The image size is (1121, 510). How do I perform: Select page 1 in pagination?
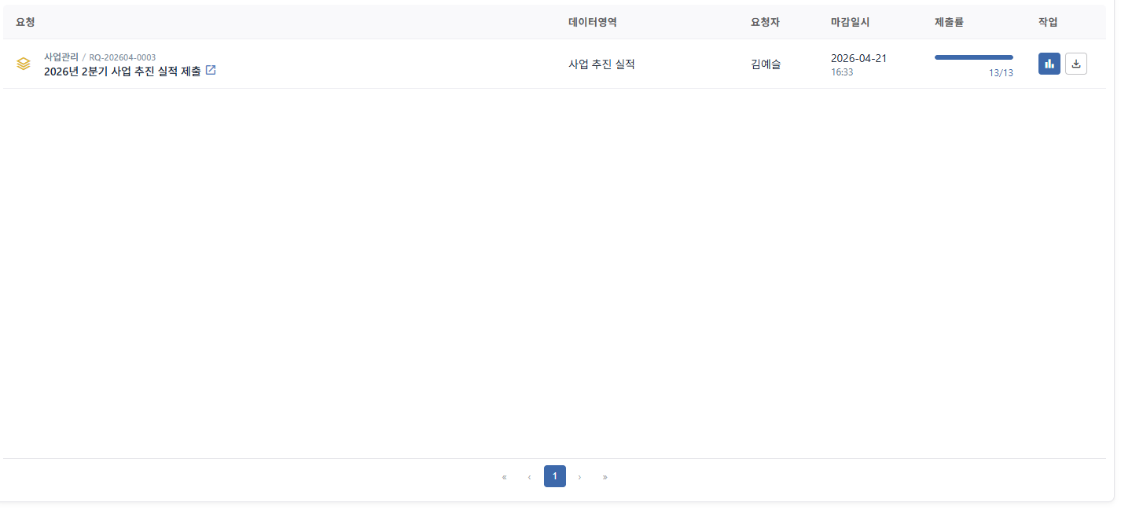pyautogui.click(x=555, y=476)
